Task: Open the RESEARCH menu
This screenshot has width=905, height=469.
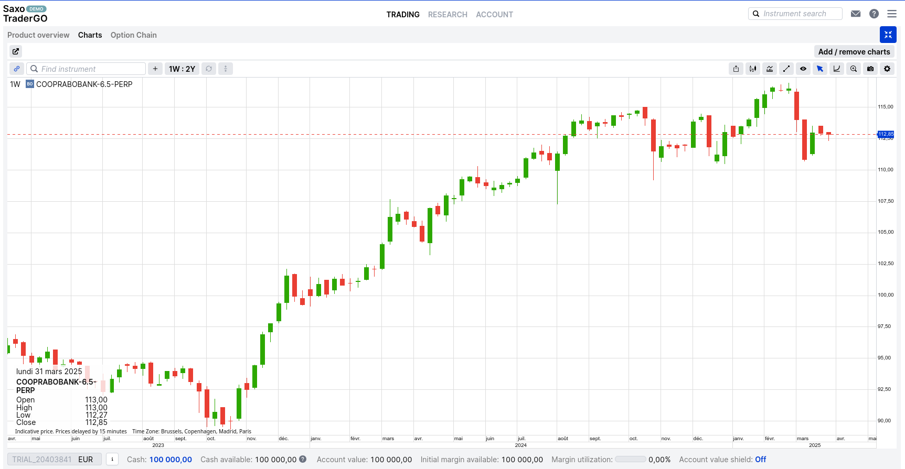Action: pyautogui.click(x=448, y=15)
